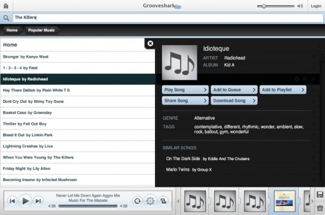Skip to the next track
The width and height of the screenshot is (325, 215).
(38, 201)
